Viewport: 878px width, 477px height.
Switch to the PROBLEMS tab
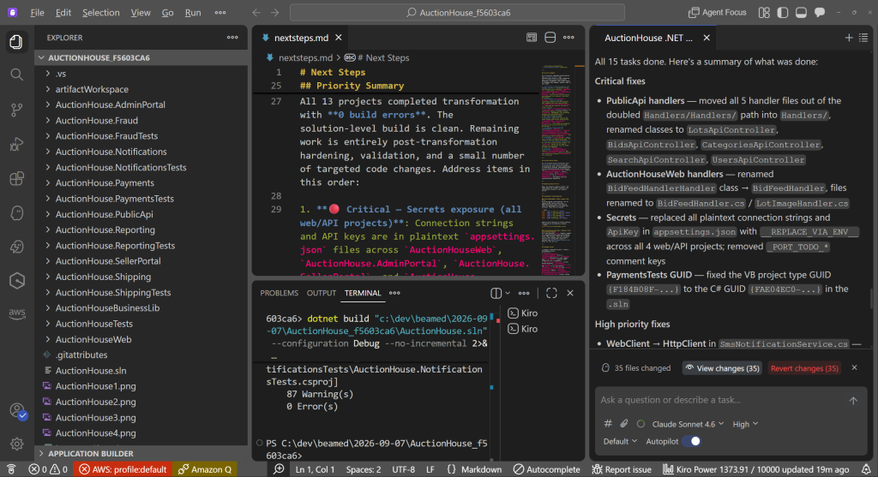279,293
